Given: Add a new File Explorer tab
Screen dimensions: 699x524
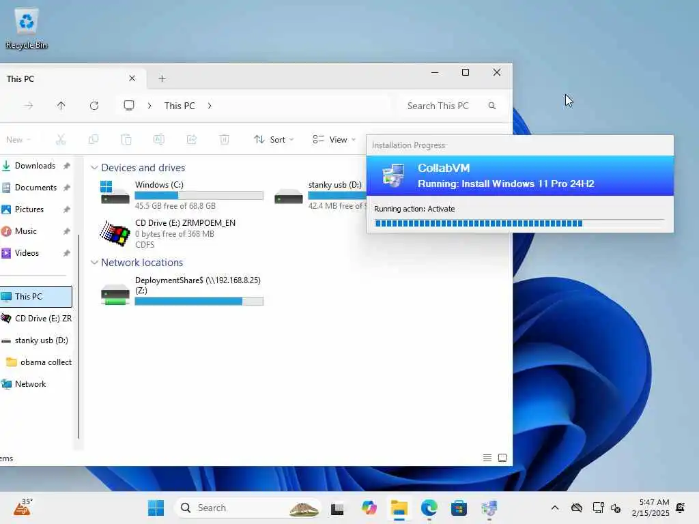Looking at the screenshot, I should 162,79.
